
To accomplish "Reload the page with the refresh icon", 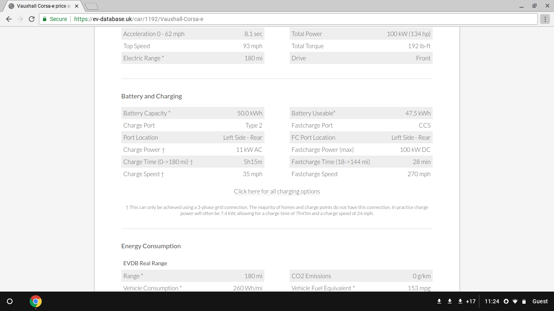I will click(32, 19).
